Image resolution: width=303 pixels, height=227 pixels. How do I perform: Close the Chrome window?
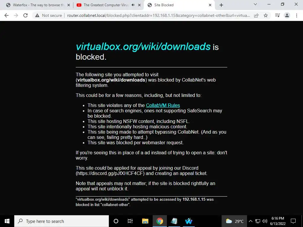click(x=296, y=4)
